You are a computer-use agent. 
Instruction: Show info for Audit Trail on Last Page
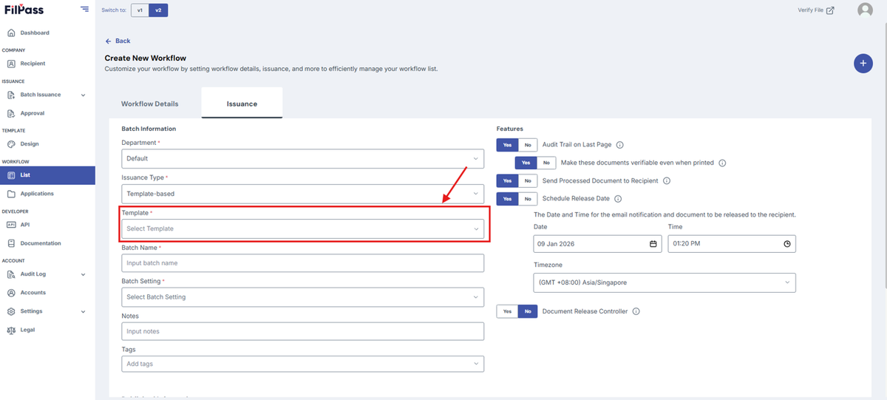620,145
